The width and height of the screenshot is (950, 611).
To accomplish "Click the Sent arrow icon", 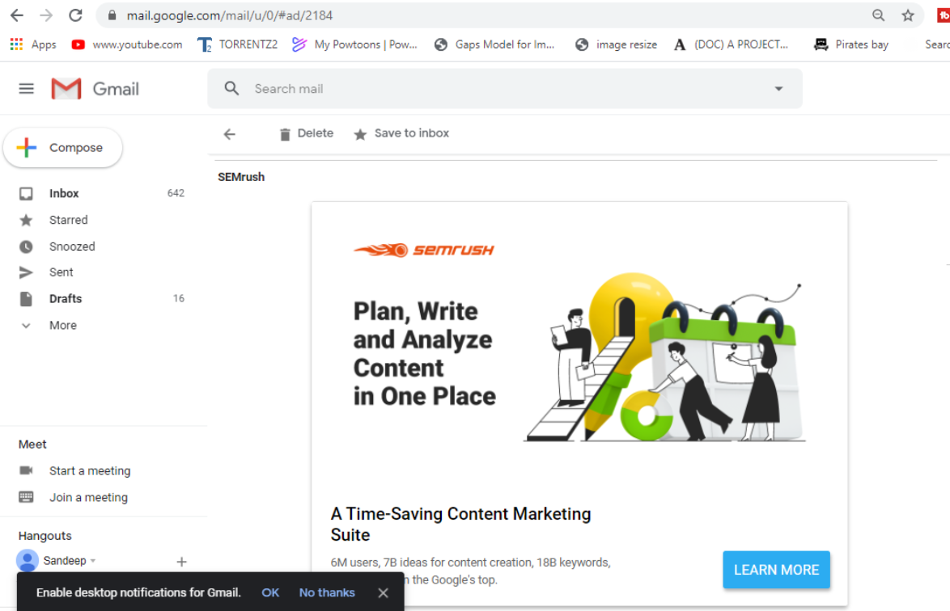I will click(x=26, y=272).
